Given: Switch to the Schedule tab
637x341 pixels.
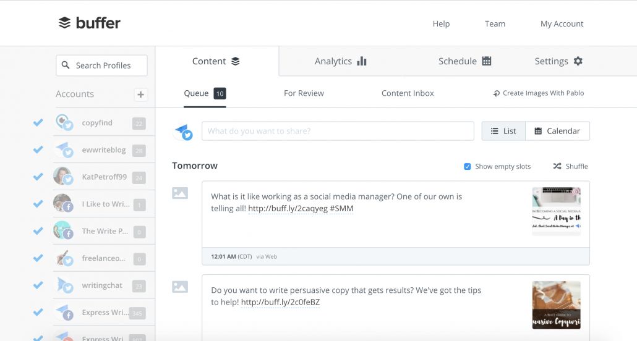Looking at the screenshot, I should [464, 61].
